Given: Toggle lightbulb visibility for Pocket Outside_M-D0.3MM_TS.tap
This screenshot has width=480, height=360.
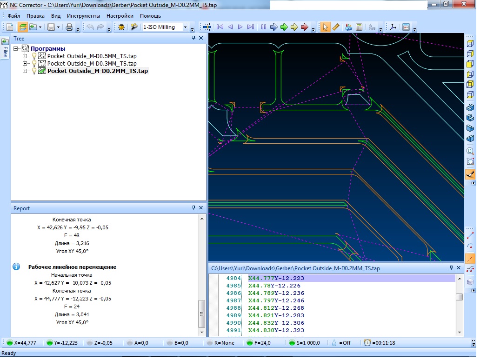Looking at the screenshot, I should tap(34, 63).
